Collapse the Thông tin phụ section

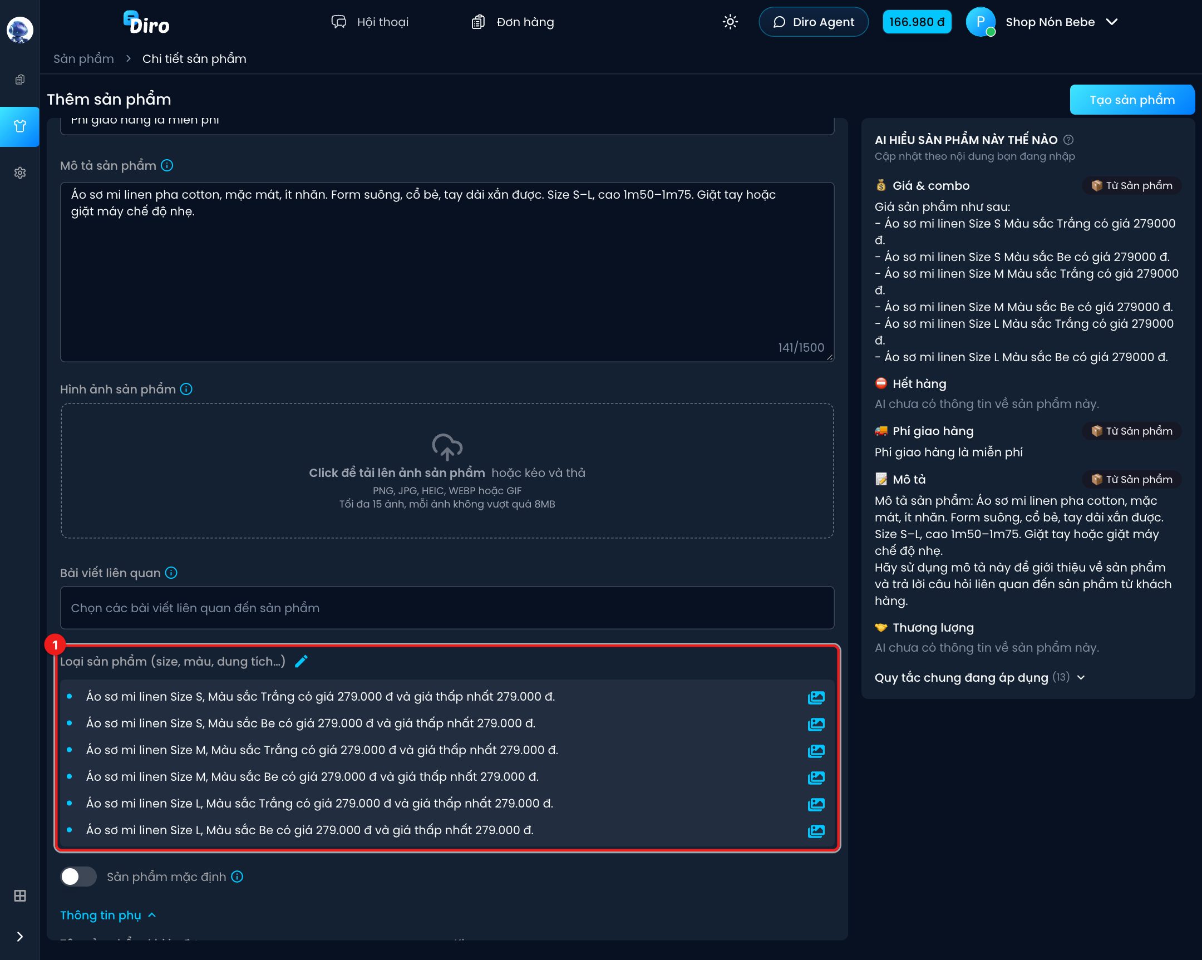tap(108, 915)
